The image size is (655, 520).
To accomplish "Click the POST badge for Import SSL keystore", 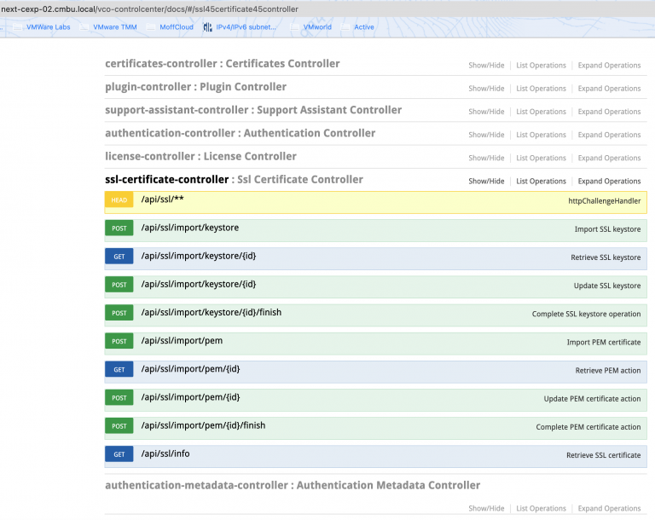I will 119,229.
